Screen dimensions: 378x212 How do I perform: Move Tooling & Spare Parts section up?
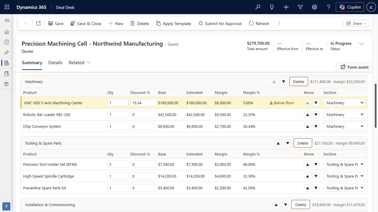(x=278, y=143)
